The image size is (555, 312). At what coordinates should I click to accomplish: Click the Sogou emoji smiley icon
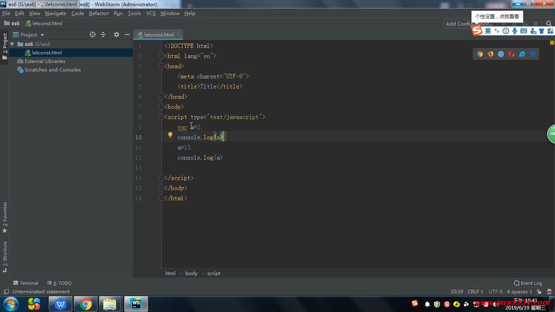[x=506, y=31]
